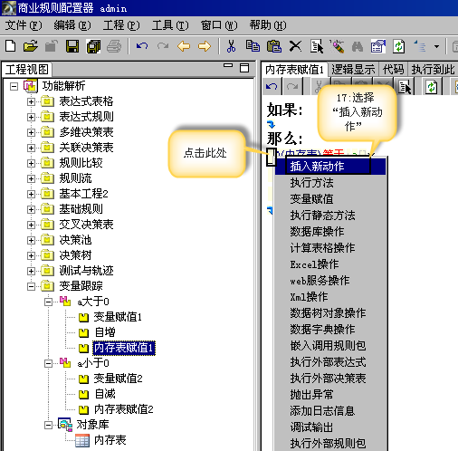Select the 内存表赋值1 editor tab
The image size is (458, 451).
[295, 70]
